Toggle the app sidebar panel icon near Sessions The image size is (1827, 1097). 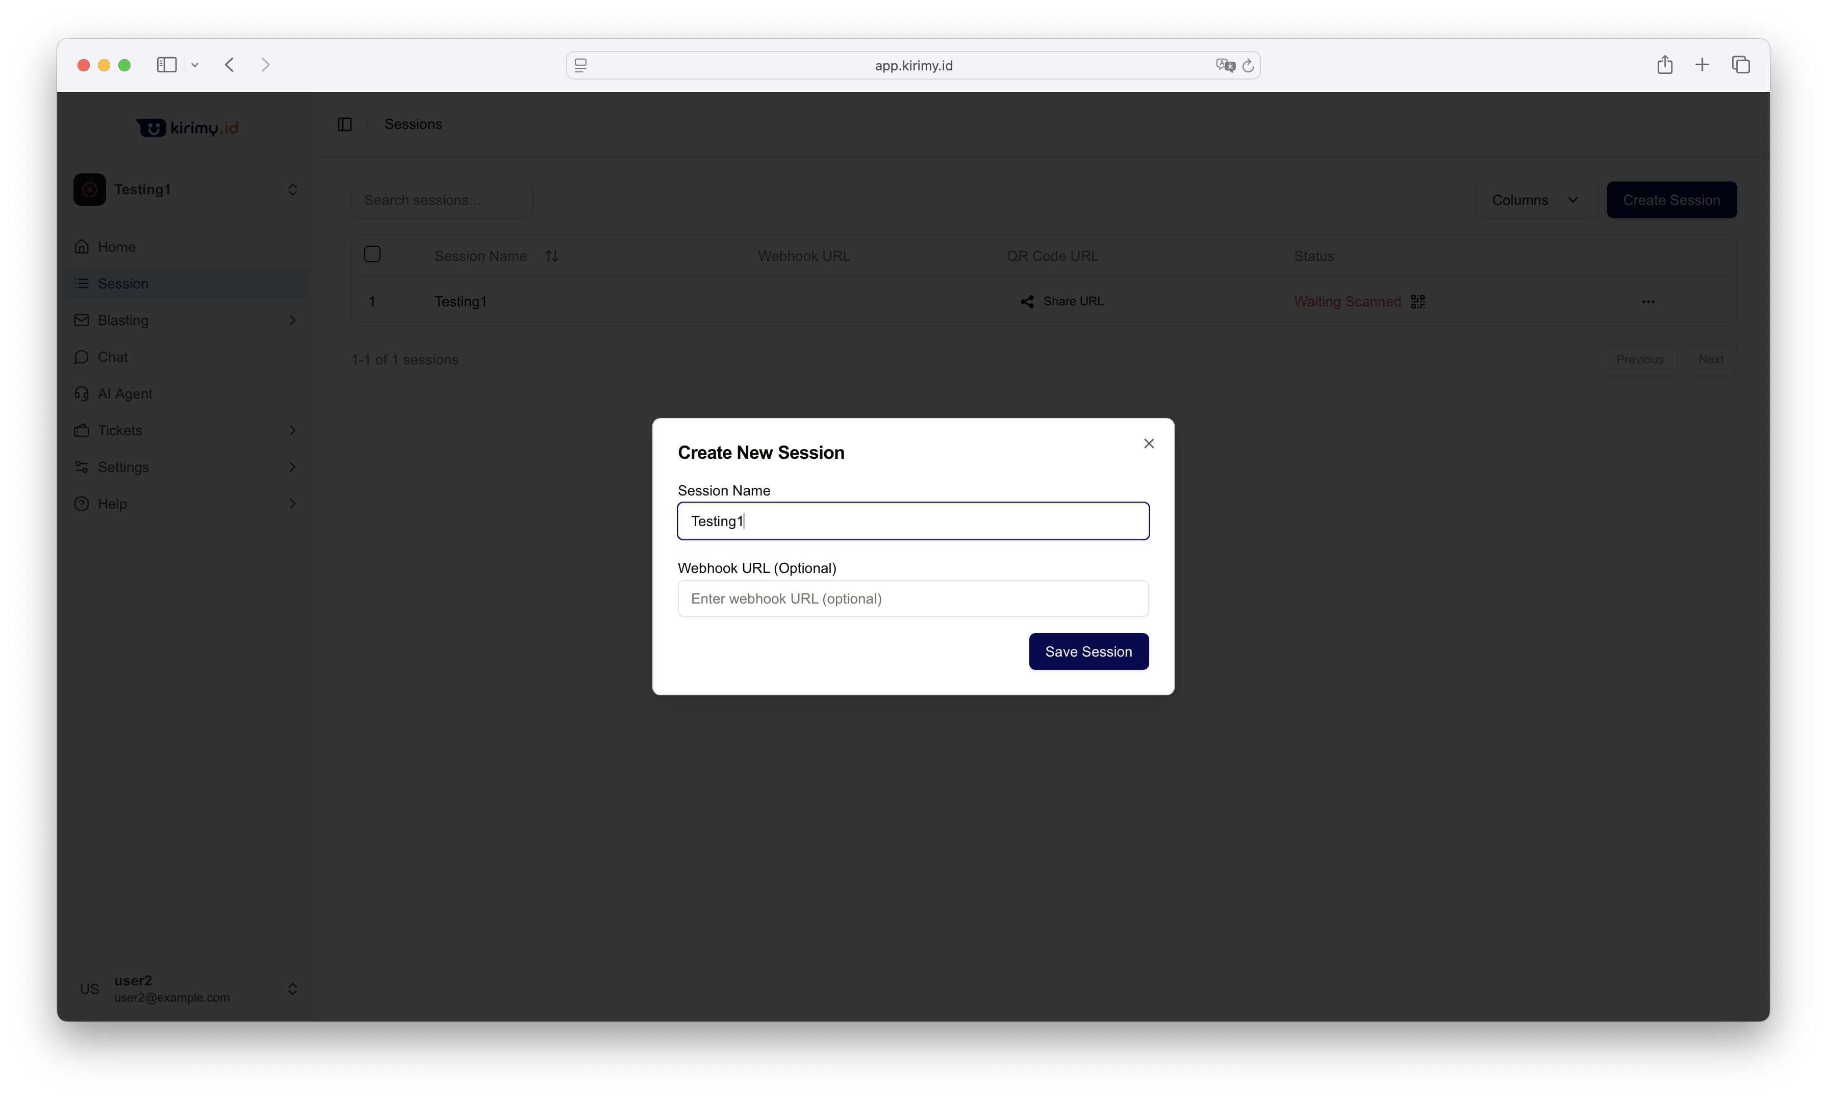(345, 124)
